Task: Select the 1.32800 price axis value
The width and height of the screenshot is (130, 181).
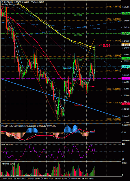Action: click(126, 96)
